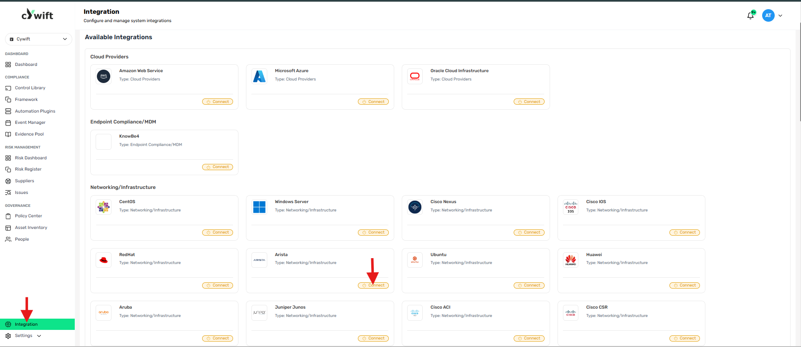Click the Cywift logo
The height and width of the screenshot is (347, 801).
37,15
